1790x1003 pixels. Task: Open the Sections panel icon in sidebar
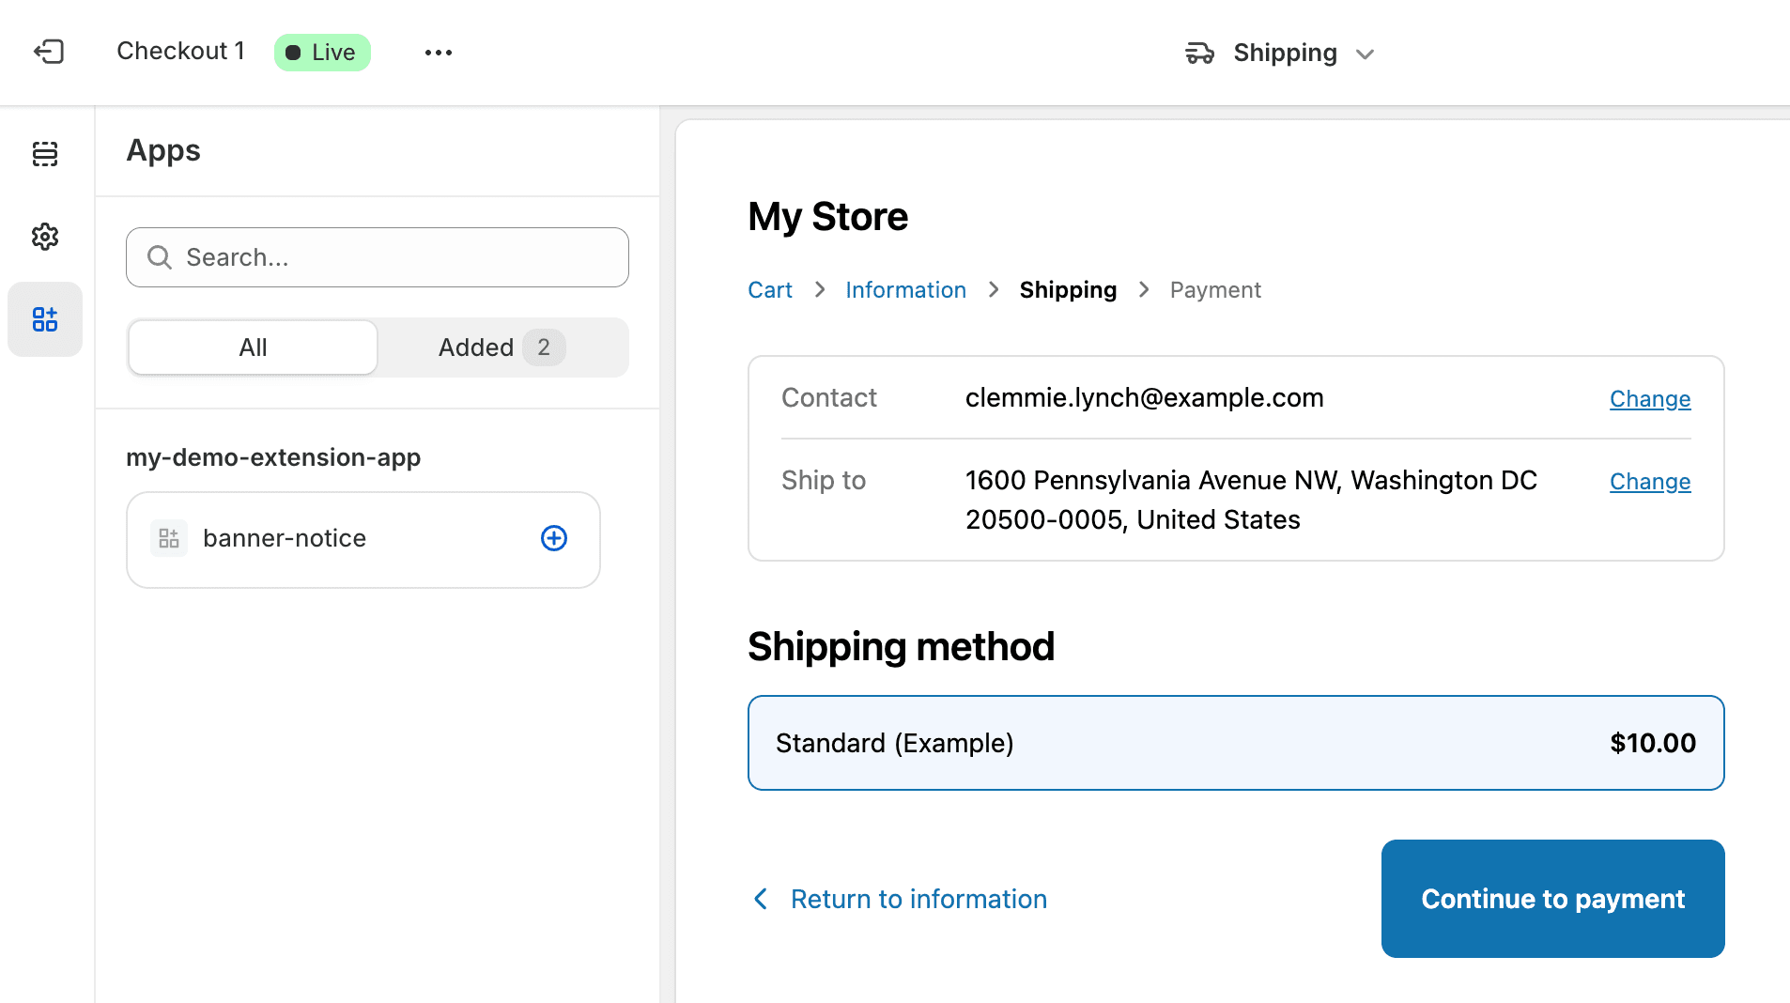click(45, 154)
